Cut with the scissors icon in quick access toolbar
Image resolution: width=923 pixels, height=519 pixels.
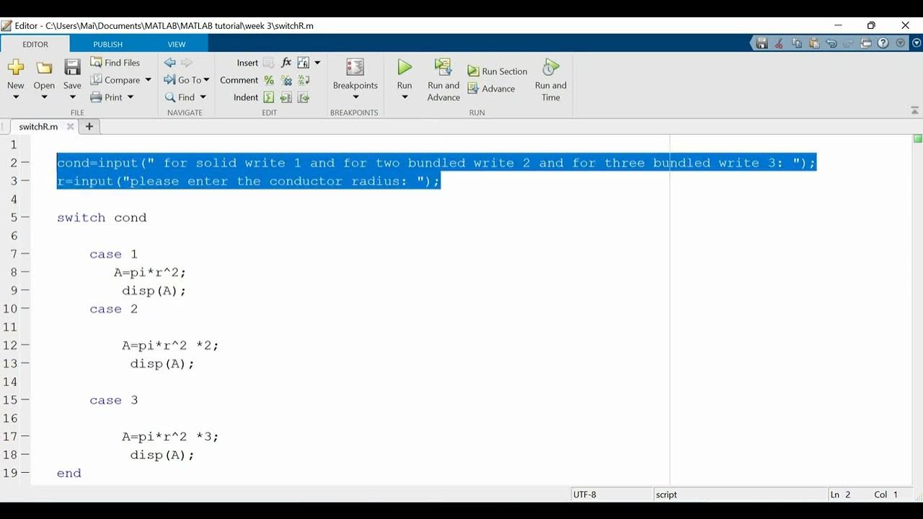click(779, 43)
